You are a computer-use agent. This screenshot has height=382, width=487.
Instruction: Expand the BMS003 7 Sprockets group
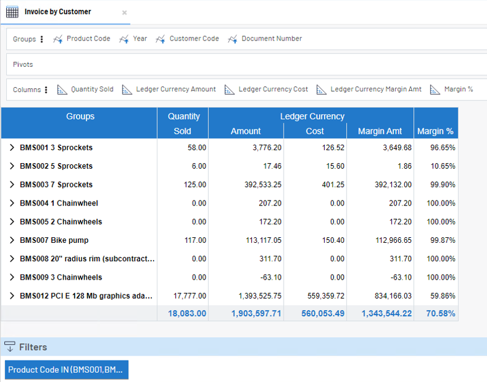[x=12, y=185]
